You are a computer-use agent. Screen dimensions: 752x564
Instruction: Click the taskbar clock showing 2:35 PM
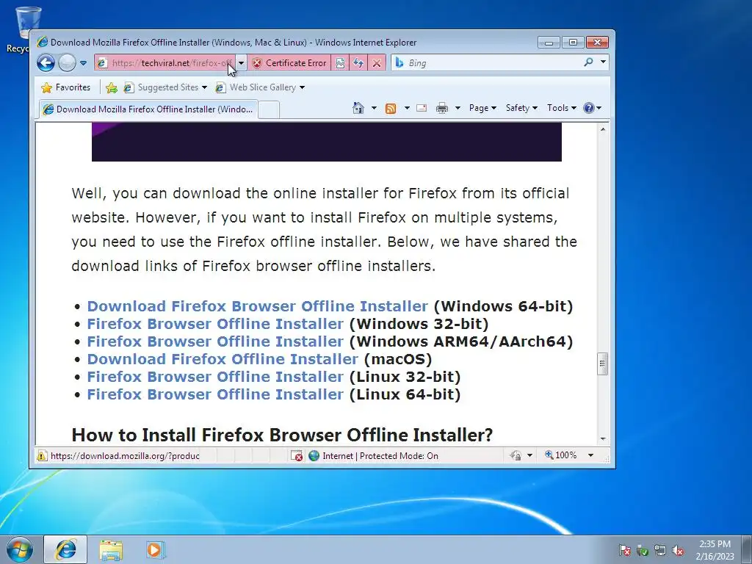(x=715, y=549)
